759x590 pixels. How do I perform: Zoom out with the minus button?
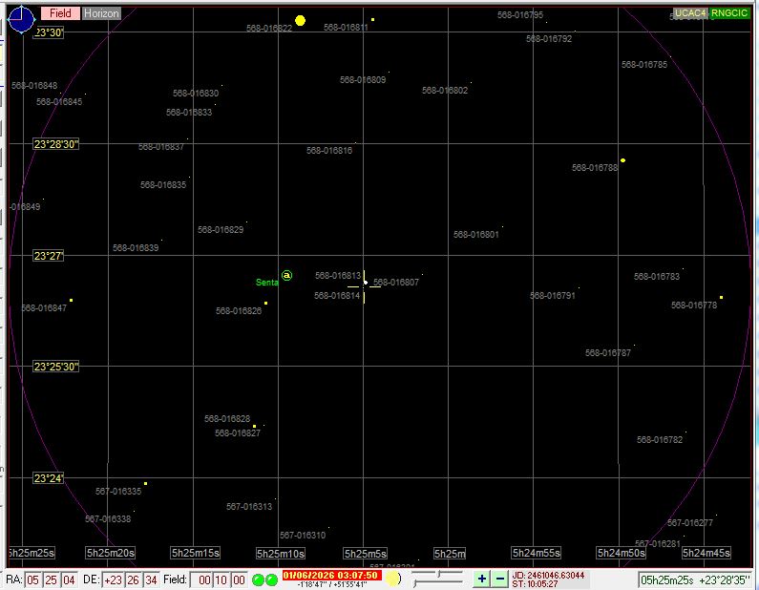tap(498, 579)
